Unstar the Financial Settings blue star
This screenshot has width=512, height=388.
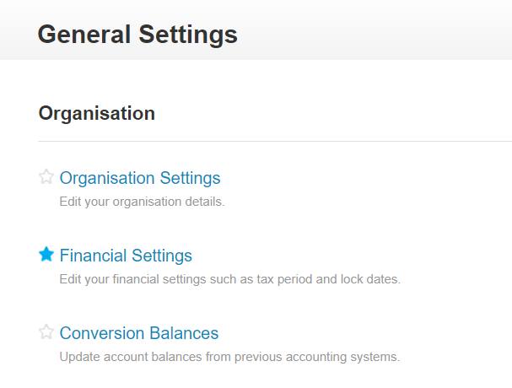[x=46, y=255]
